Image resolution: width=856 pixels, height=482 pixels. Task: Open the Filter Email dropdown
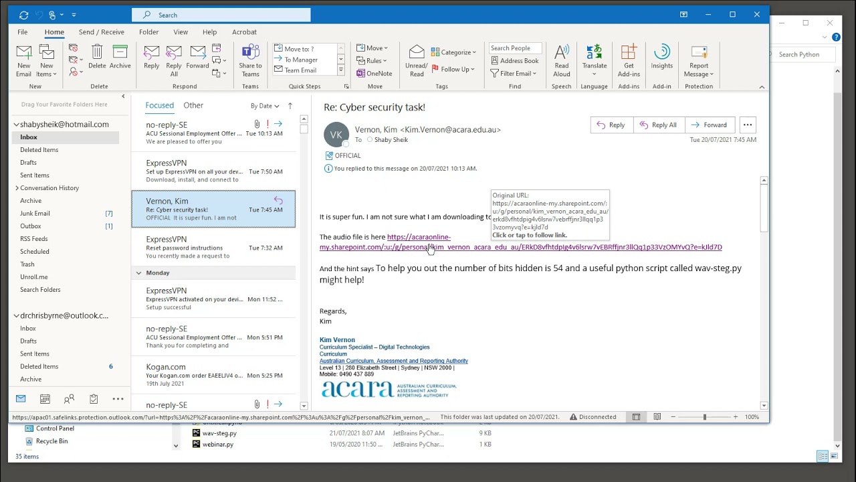(513, 74)
